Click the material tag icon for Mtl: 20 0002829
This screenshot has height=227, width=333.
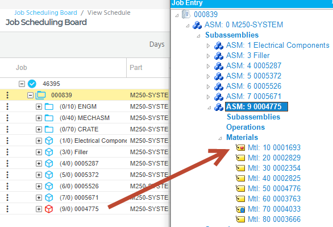point(240,158)
